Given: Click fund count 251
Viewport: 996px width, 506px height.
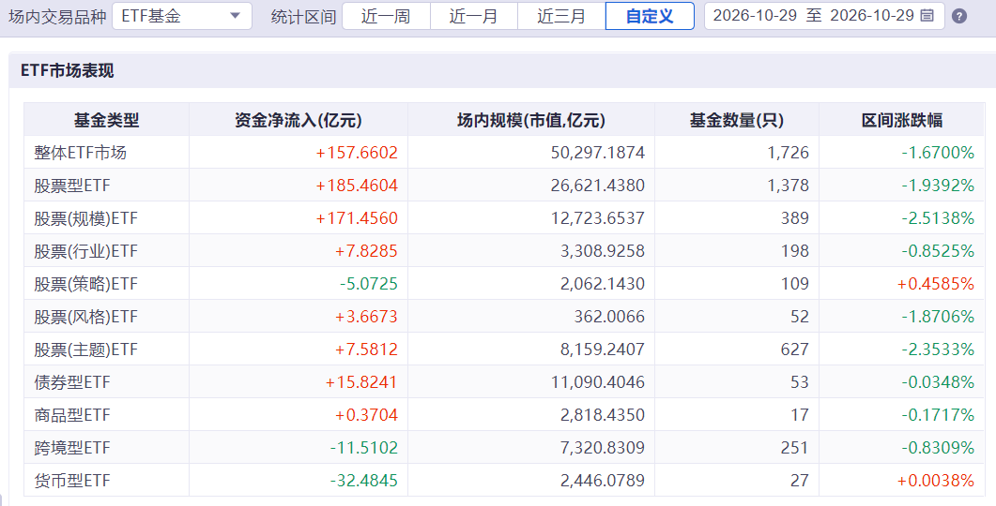Looking at the screenshot, I should tap(795, 448).
